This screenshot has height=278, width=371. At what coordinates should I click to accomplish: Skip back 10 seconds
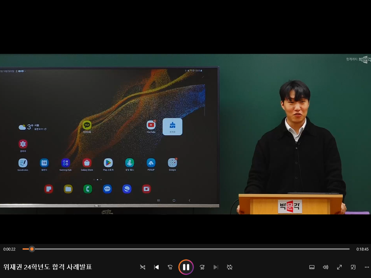pos(170,267)
